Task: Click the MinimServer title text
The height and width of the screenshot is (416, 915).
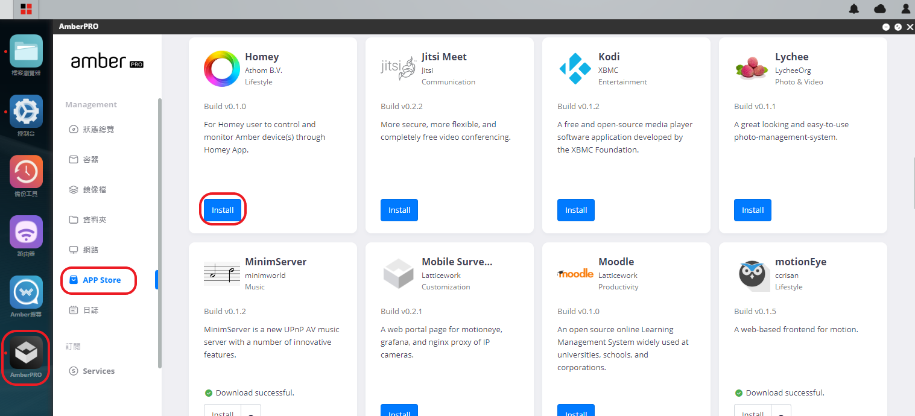Action: pyautogui.click(x=276, y=262)
